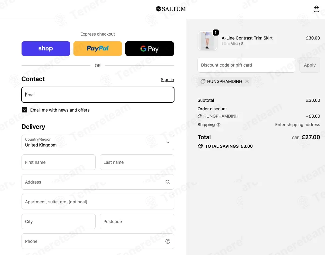Viewport: 325px width, 255px height.
Task: Focus the Discount code or gift card field
Action: [246, 65]
